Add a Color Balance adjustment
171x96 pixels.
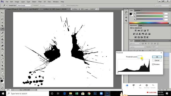pyautogui.click(x=137, y=34)
